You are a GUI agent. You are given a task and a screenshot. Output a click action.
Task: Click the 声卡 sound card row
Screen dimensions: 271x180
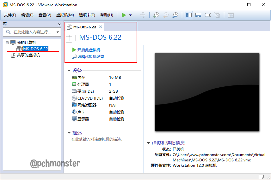pos(98,112)
